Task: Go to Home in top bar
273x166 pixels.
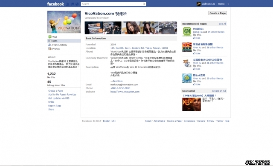Action: [221, 4]
